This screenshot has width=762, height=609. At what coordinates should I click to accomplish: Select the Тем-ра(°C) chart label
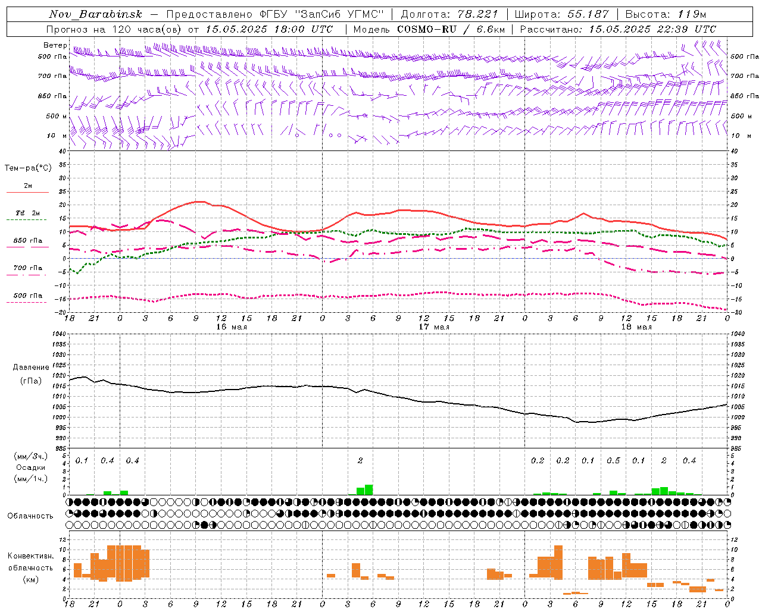pos(28,168)
